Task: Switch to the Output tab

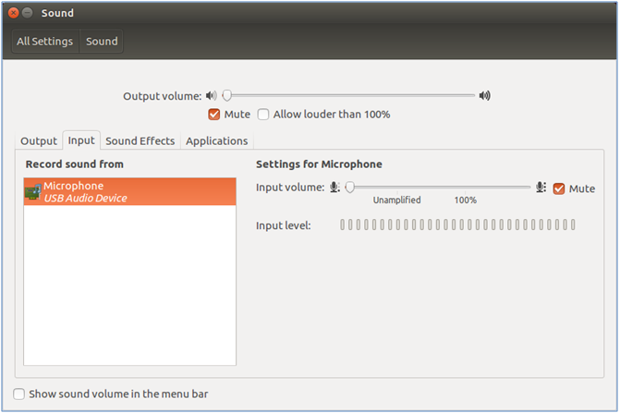Action: click(39, 141)
